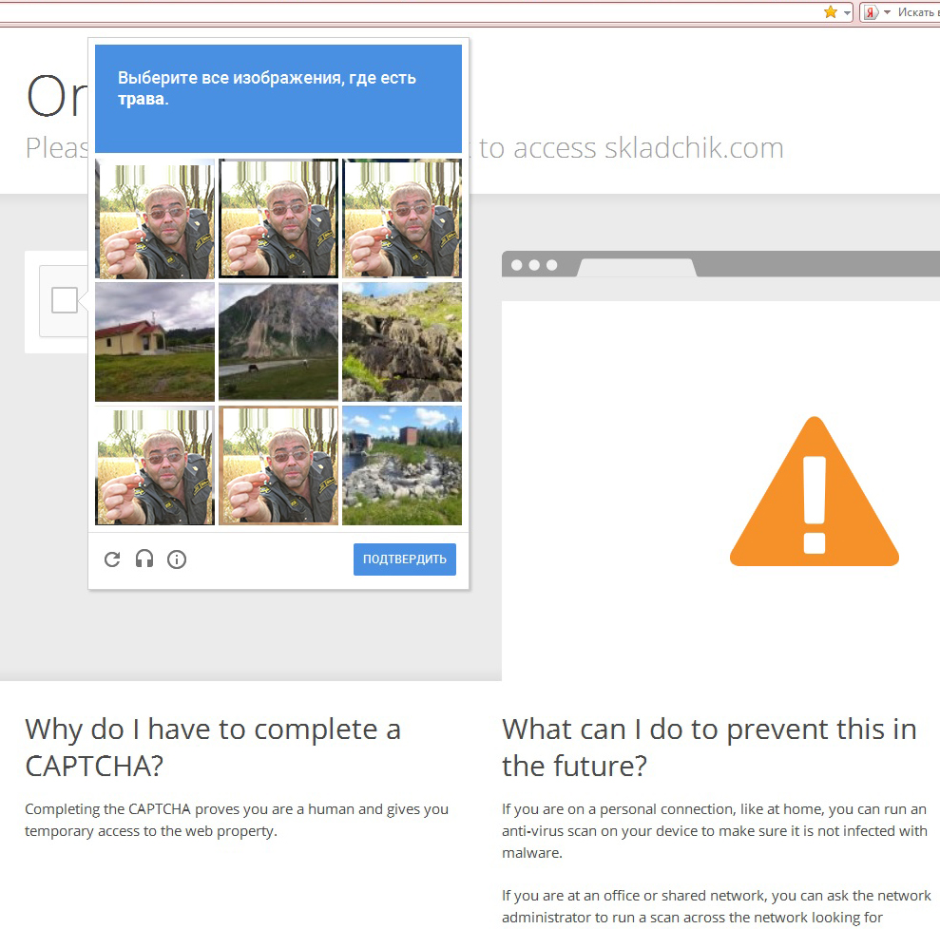Click the Искать search input field
The width and height of the screenshot is (940, 929).
point(918,12)
